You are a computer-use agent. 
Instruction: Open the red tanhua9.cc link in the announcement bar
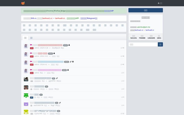pyautogui.click(x=60, y=18)
